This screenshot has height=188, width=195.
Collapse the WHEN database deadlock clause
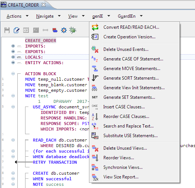(x=13, y=156)
